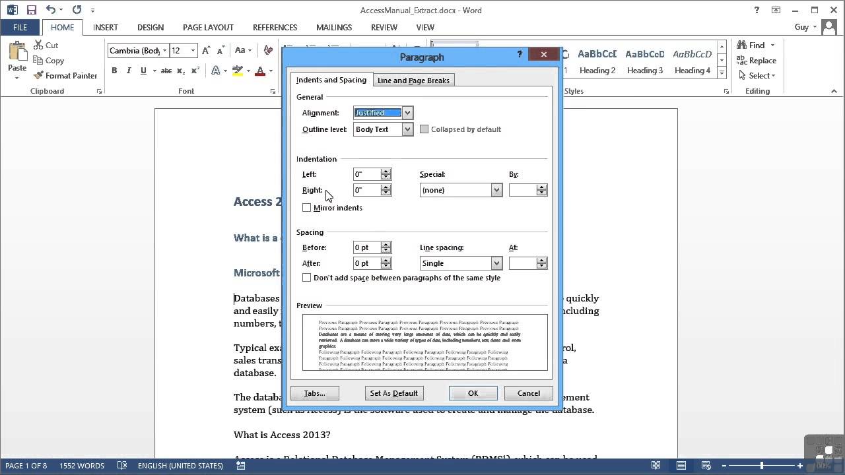Apply Strikethrough formatting
Viewport: 845px width, 475px height.
(166, 71)
